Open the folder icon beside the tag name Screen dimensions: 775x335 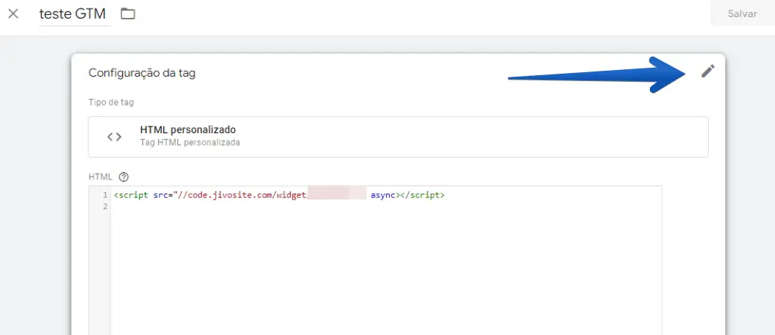click(x=128, y=13)
